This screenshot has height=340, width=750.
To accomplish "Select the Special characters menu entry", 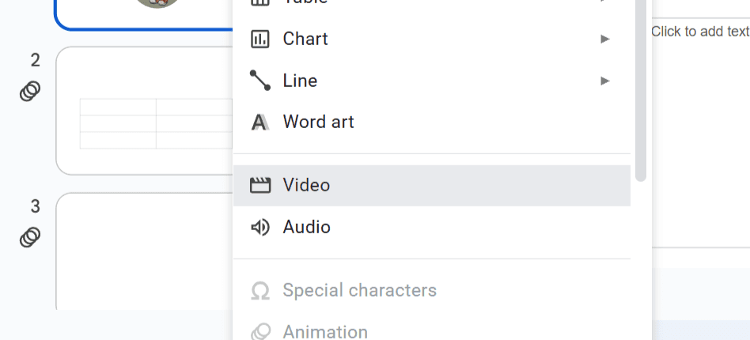I will click(432, 291).
